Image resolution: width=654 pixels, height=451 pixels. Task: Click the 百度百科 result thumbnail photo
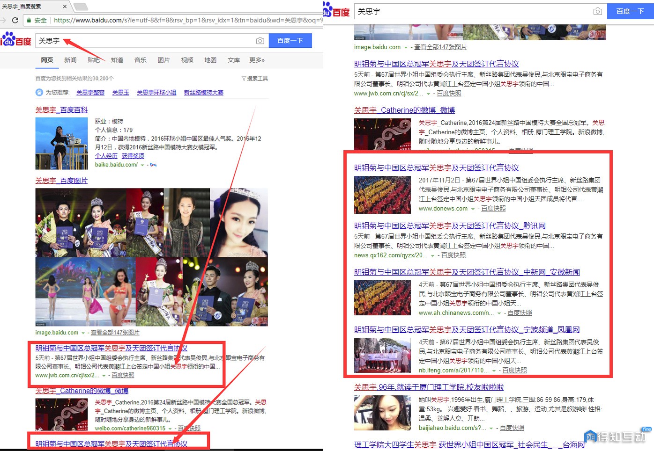click(61, 144)
